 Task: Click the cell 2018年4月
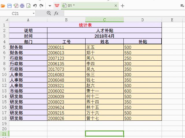pos(104,36)
